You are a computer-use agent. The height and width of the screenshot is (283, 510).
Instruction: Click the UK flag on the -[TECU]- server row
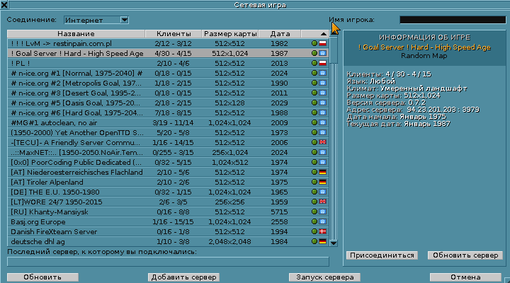pyautogui.click(x=322, y=142)
